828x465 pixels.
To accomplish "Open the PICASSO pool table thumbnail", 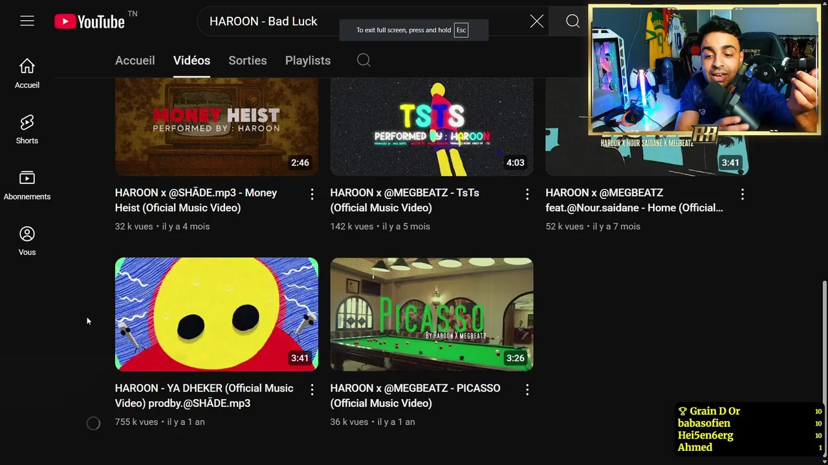I will (x=432, y=315).
